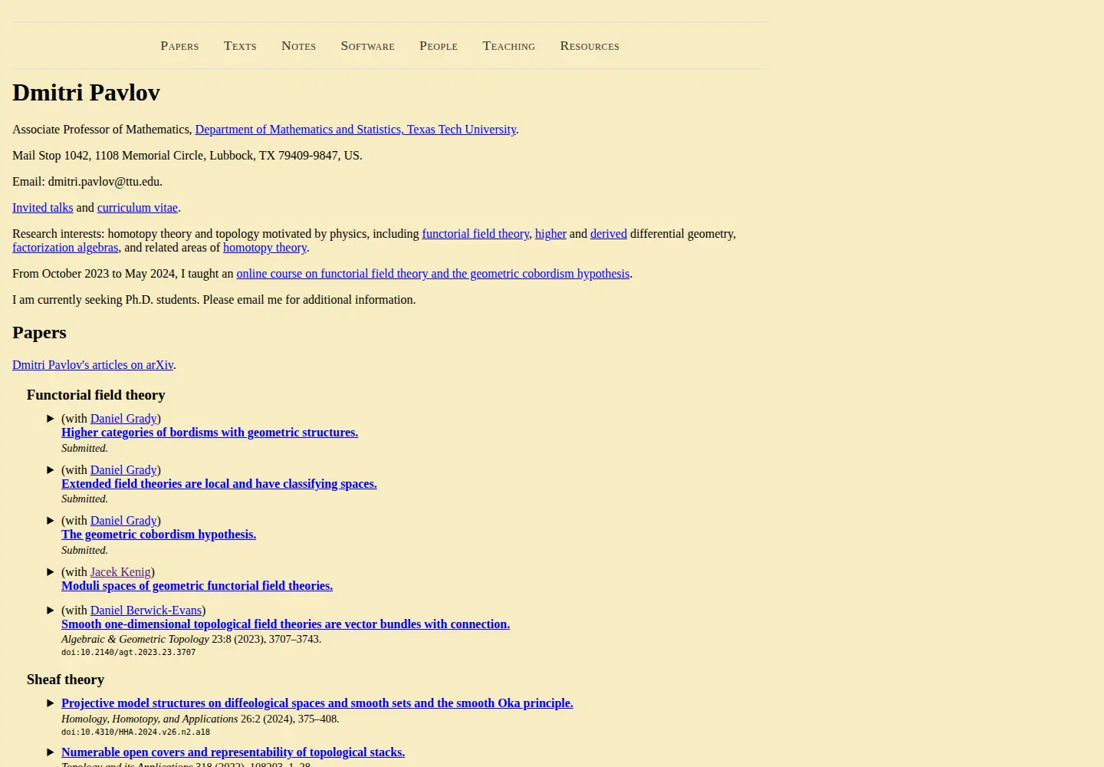Image resolution: width=1104 pixels, height=767 pixels.
Task: Open Extended field theories are local paper
Action: (x=219, y=484)
